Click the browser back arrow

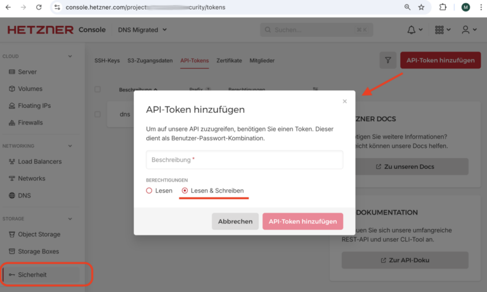(x=8, y=7)
